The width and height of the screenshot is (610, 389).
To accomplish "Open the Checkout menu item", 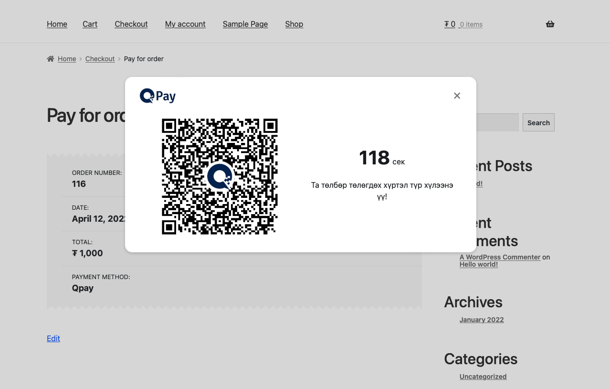I will [131, 24].
